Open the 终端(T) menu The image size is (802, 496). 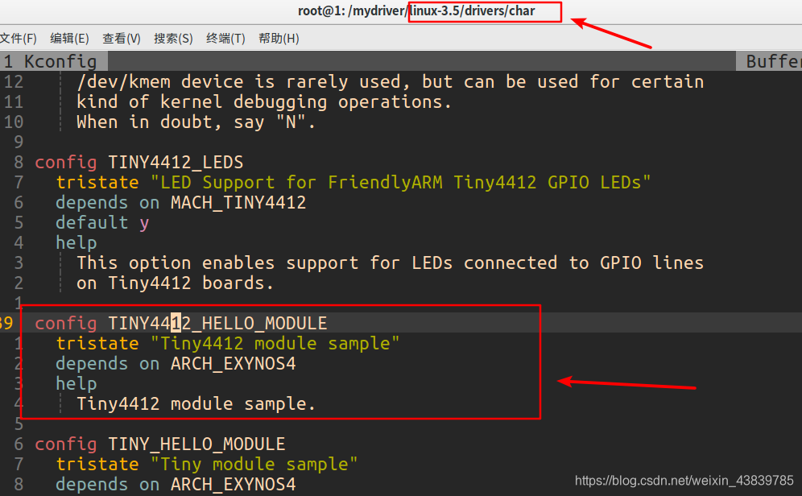coord(225,39)
